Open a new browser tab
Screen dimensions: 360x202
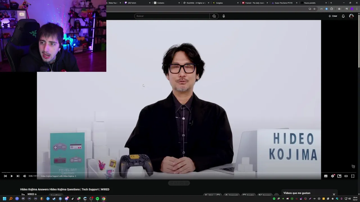331,3
